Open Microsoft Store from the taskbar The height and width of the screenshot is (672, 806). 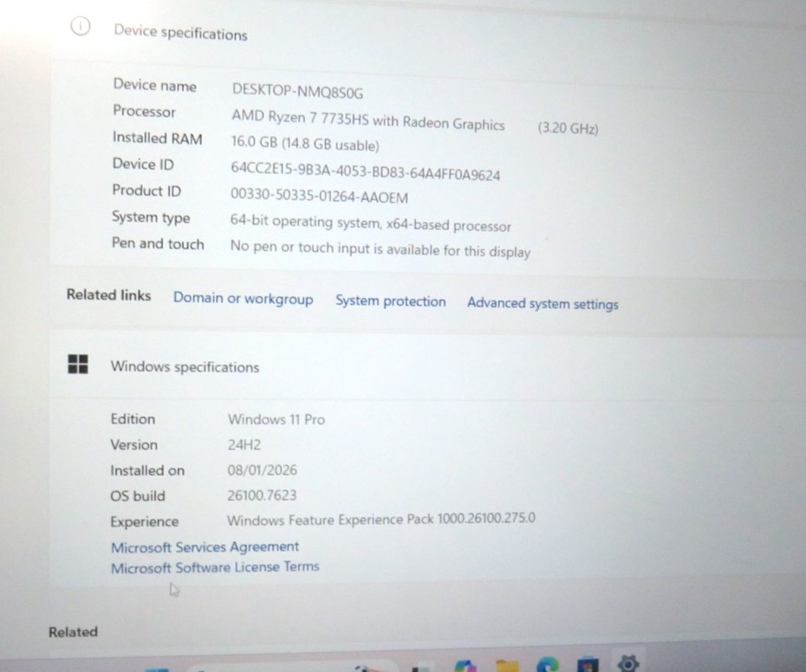(588, 665)
